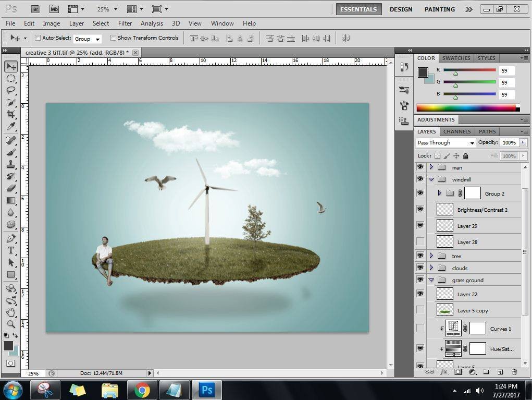Expand the tree group
This screenshot has height=400, width=532.
pyautogui.click(x=431, y=256)
